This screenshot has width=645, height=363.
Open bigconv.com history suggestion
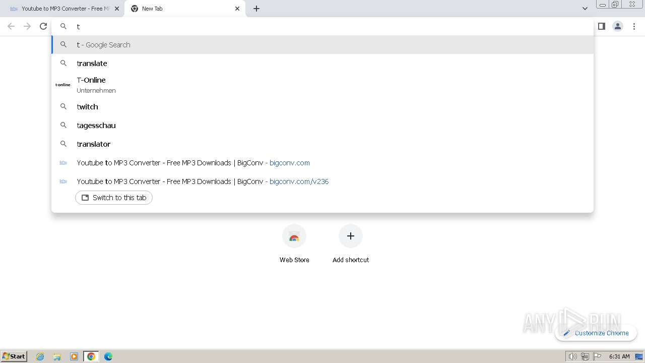click(322, 162)
